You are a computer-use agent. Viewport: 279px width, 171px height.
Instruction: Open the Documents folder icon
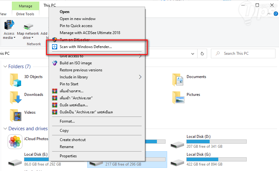point(178,80)
